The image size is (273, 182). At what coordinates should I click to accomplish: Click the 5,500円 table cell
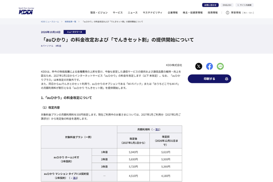(166, 159)
